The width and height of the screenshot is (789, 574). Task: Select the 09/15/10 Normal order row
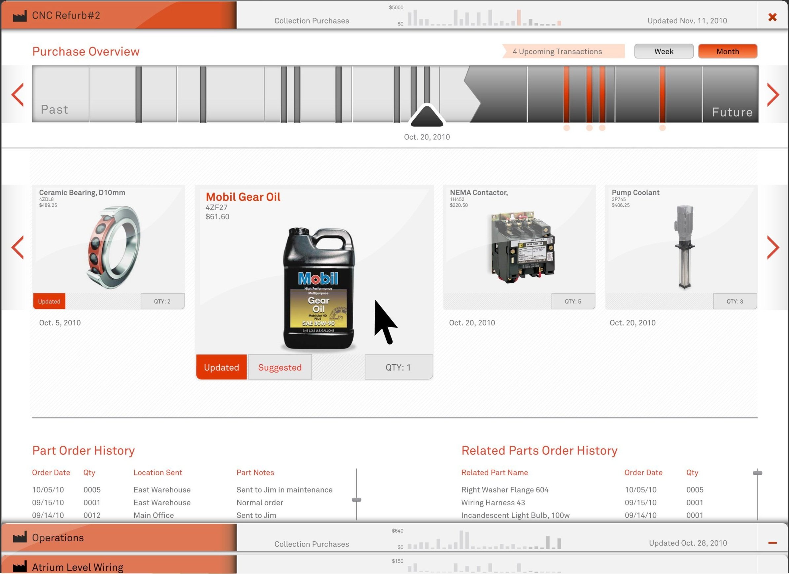click(182, 503)
